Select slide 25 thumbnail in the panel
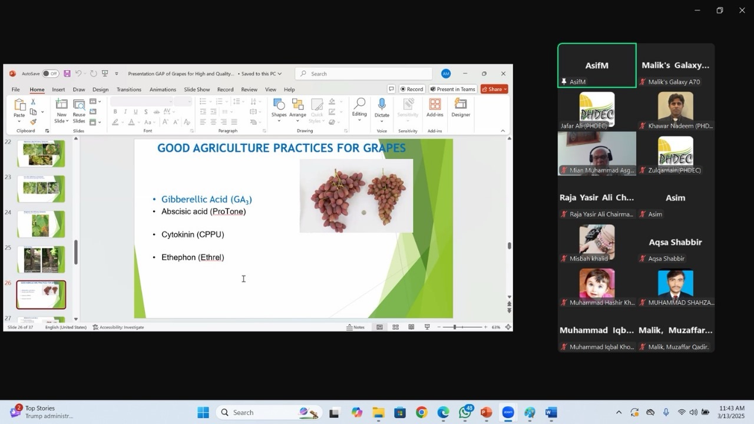 (x=41, y=260)
